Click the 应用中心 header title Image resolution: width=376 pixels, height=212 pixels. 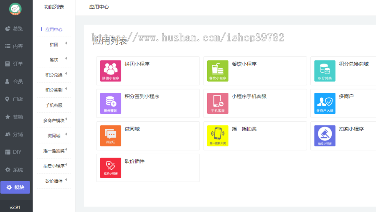pyautogui.click(x=99, y=7)
